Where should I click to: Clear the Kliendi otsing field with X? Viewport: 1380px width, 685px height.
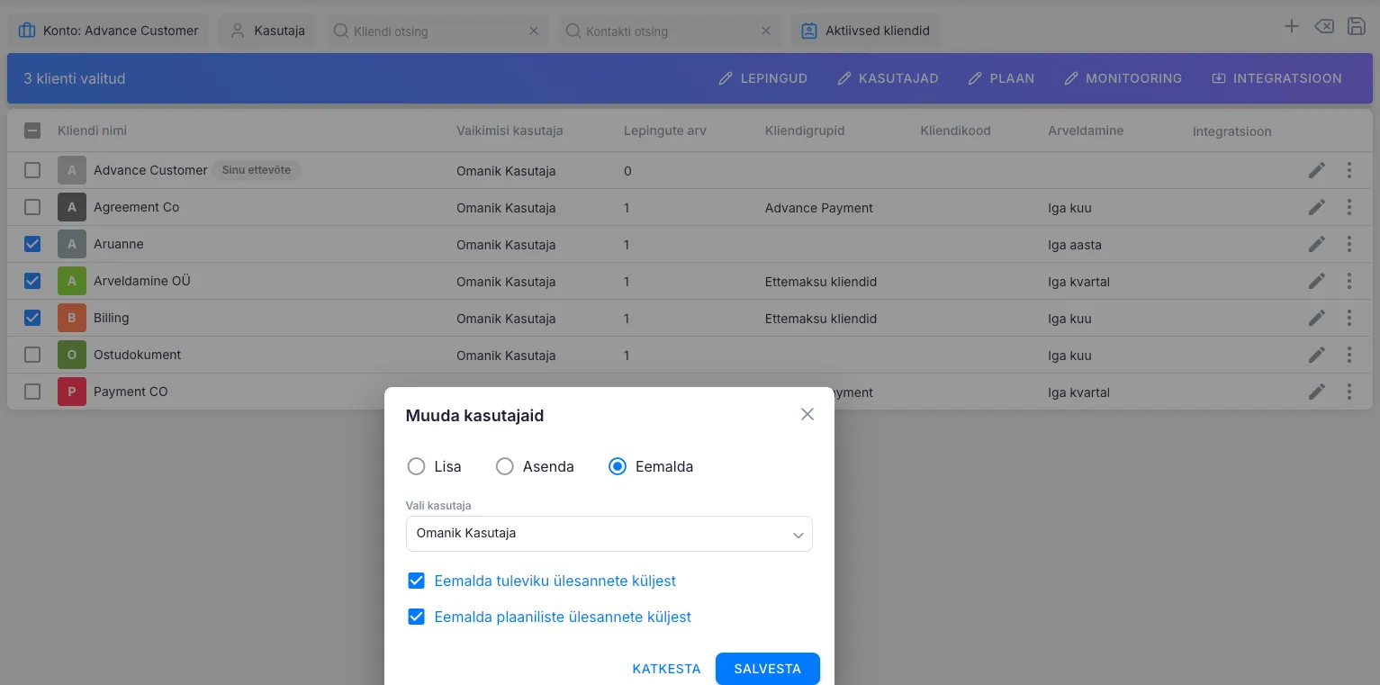click(x=533, y=31)
